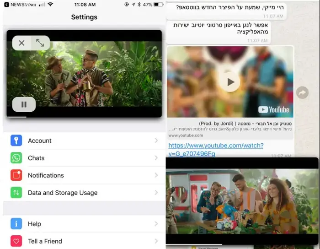Tap the YouTube logo on the preview
The width and height of the screenshot is (320, 249).
point(273,110)
